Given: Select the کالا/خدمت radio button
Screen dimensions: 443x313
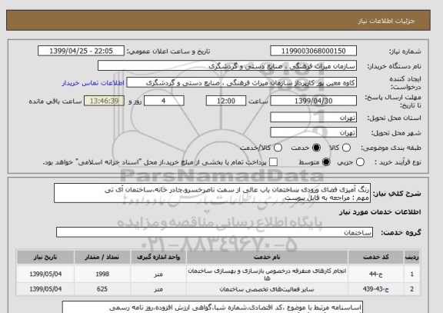Looking at the screenshot, I should coord(278,148).
